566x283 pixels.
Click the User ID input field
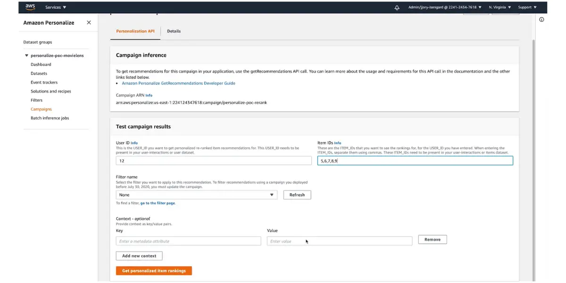pos(214,161)
